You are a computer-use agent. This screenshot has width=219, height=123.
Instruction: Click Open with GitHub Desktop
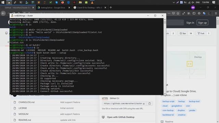(121, 117)
